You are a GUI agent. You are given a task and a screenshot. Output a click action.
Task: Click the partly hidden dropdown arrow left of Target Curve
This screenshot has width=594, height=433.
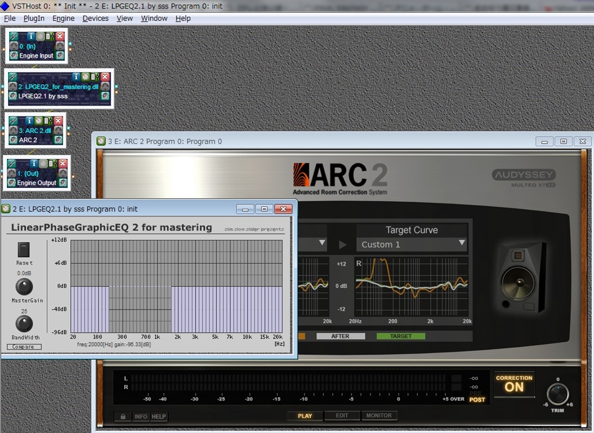pyautogui.click(x=321, y=243)
